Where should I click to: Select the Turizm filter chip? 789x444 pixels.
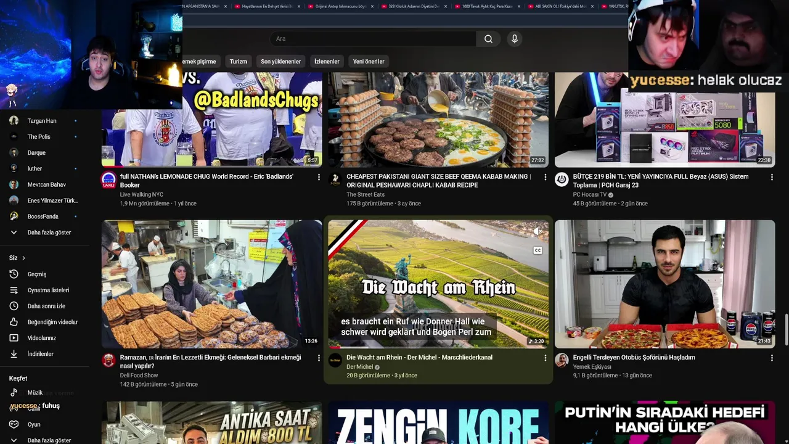238,62
